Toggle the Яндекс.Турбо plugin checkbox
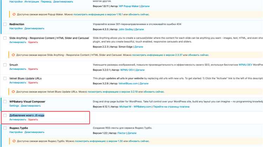This screenshot has width=263, height=147. (x=5, y=128)
